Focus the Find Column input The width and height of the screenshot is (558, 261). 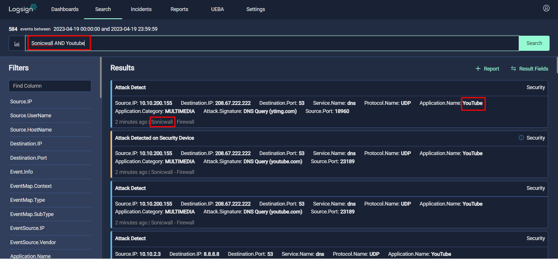50,86
